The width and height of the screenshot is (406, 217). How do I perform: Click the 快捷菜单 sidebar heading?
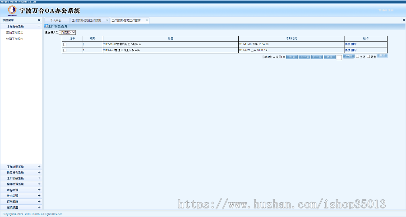pyautogui.click(x=8, y=20)
